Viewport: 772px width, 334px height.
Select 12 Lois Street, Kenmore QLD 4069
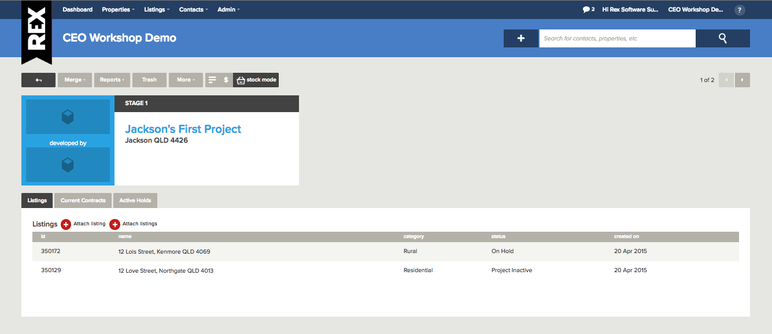164,251
